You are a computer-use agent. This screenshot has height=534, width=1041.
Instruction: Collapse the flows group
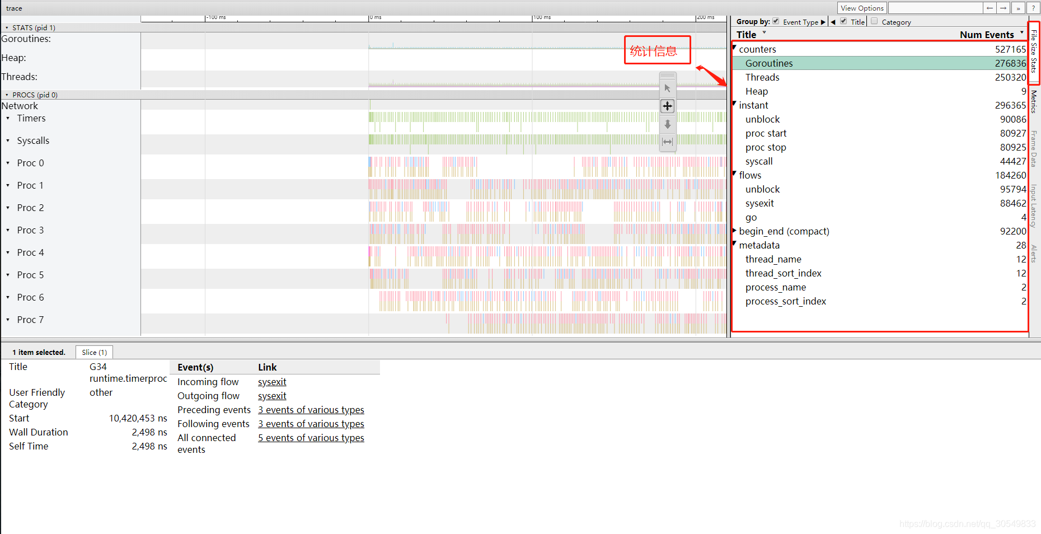click(735, 174)
